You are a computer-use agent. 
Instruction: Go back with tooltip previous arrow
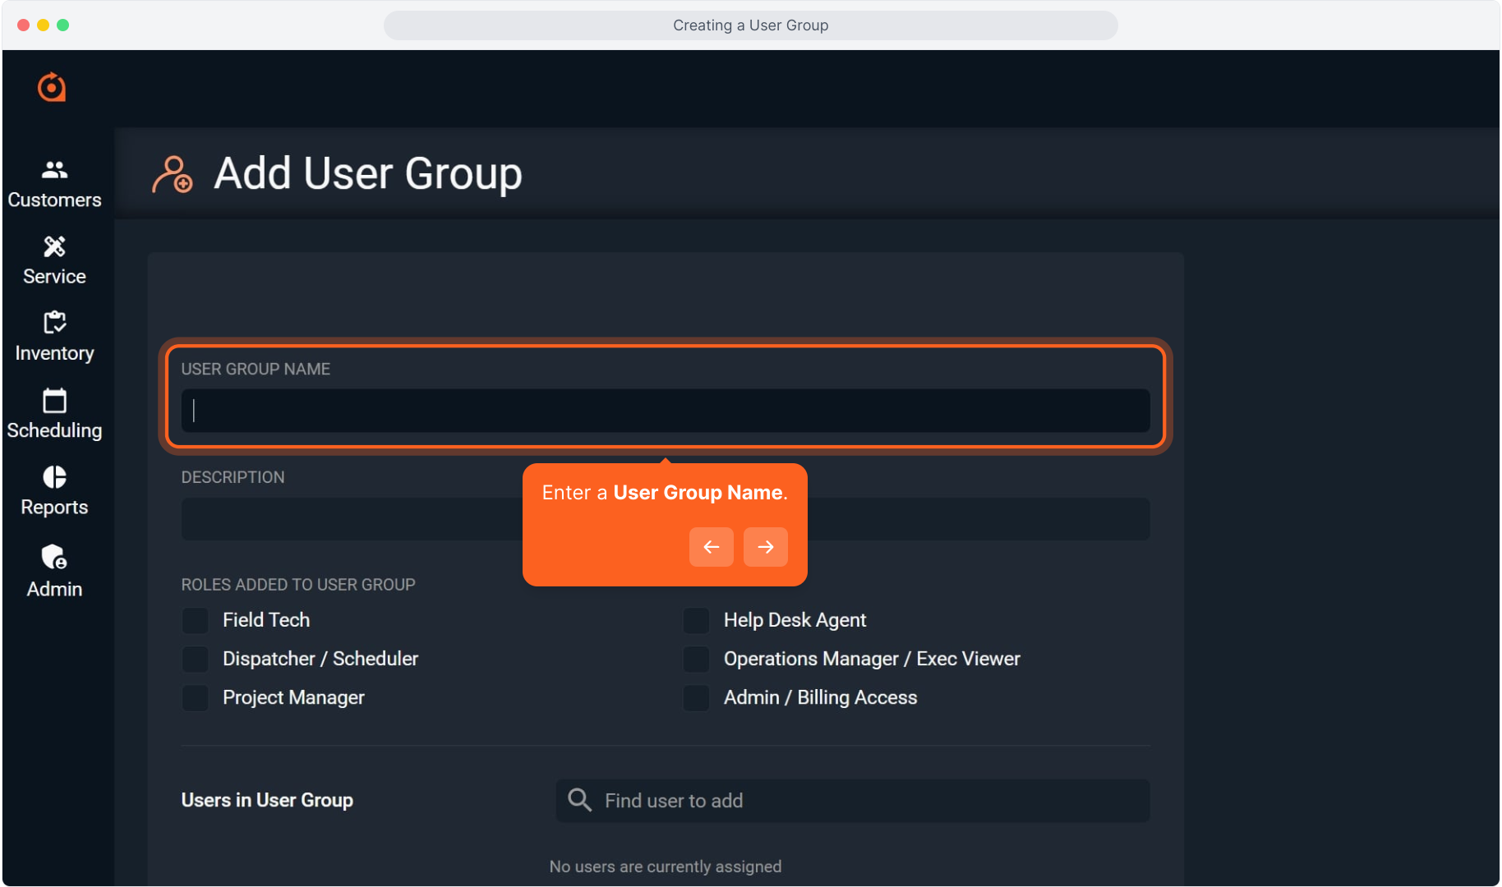[711, 547]
